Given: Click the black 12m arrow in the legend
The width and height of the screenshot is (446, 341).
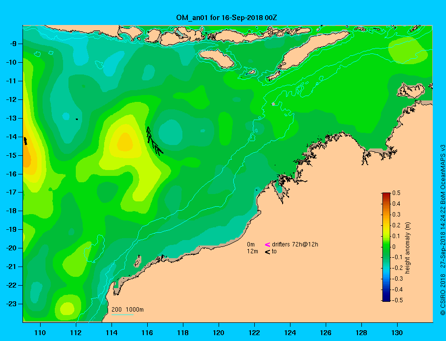Looking at the screenshot, I should tap(268, 251).
